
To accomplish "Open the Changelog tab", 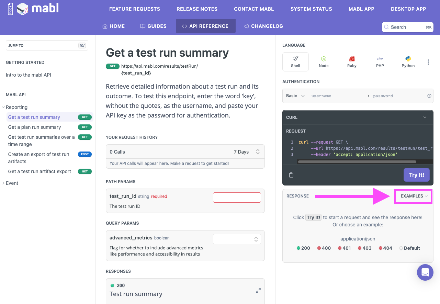I will click(263, 26).
